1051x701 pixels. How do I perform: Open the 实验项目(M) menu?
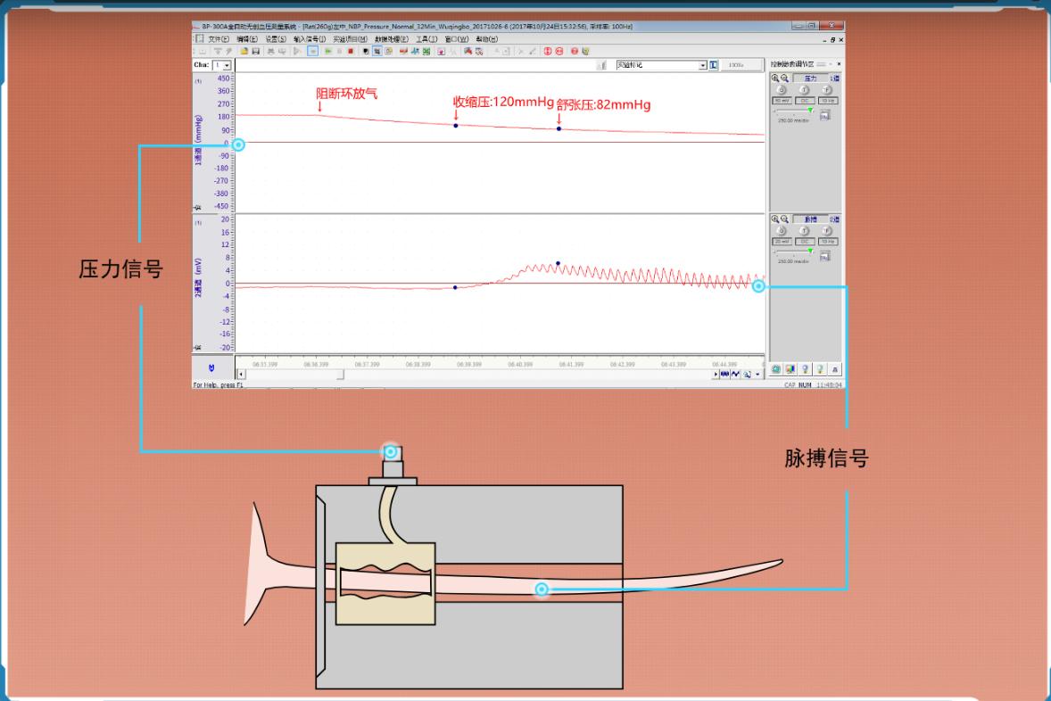(x=350, y=39)
